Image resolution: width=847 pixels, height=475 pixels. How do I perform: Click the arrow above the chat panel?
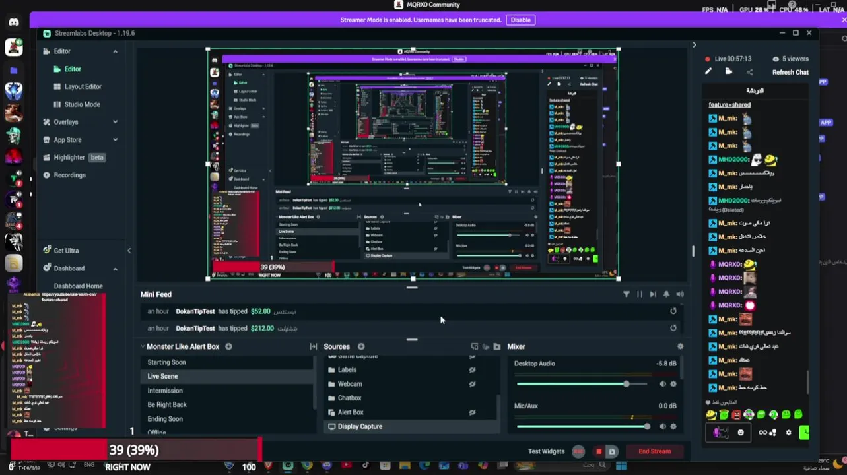tap(694, 45)
